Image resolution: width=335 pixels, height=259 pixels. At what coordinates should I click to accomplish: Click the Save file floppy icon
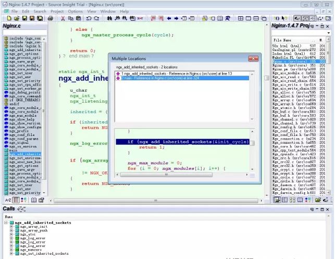24,18
